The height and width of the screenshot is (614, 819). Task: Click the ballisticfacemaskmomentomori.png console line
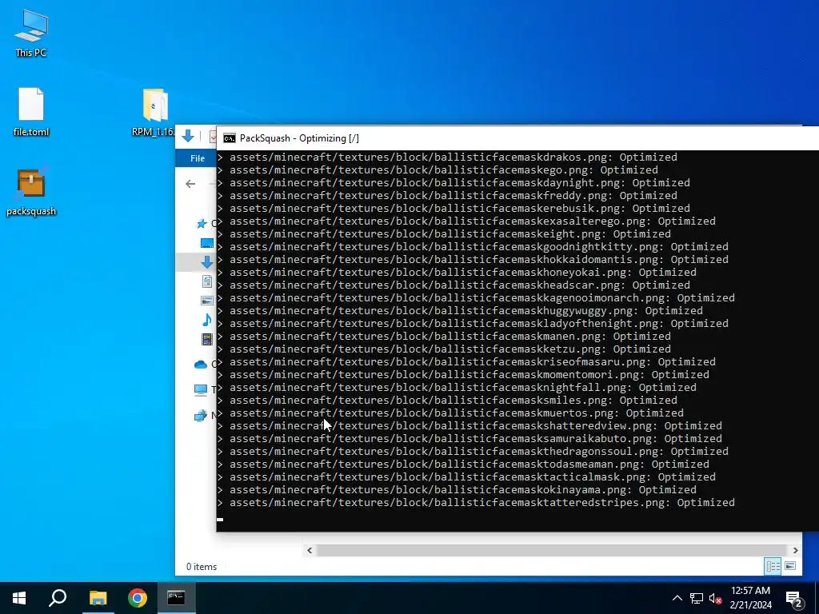click(464, 375)
